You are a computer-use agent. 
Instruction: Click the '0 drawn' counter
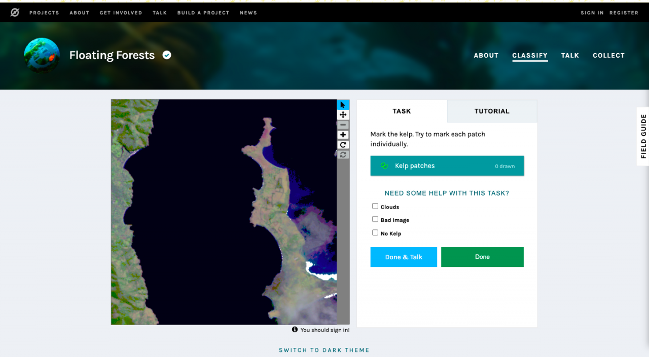(x=505, y=166)
